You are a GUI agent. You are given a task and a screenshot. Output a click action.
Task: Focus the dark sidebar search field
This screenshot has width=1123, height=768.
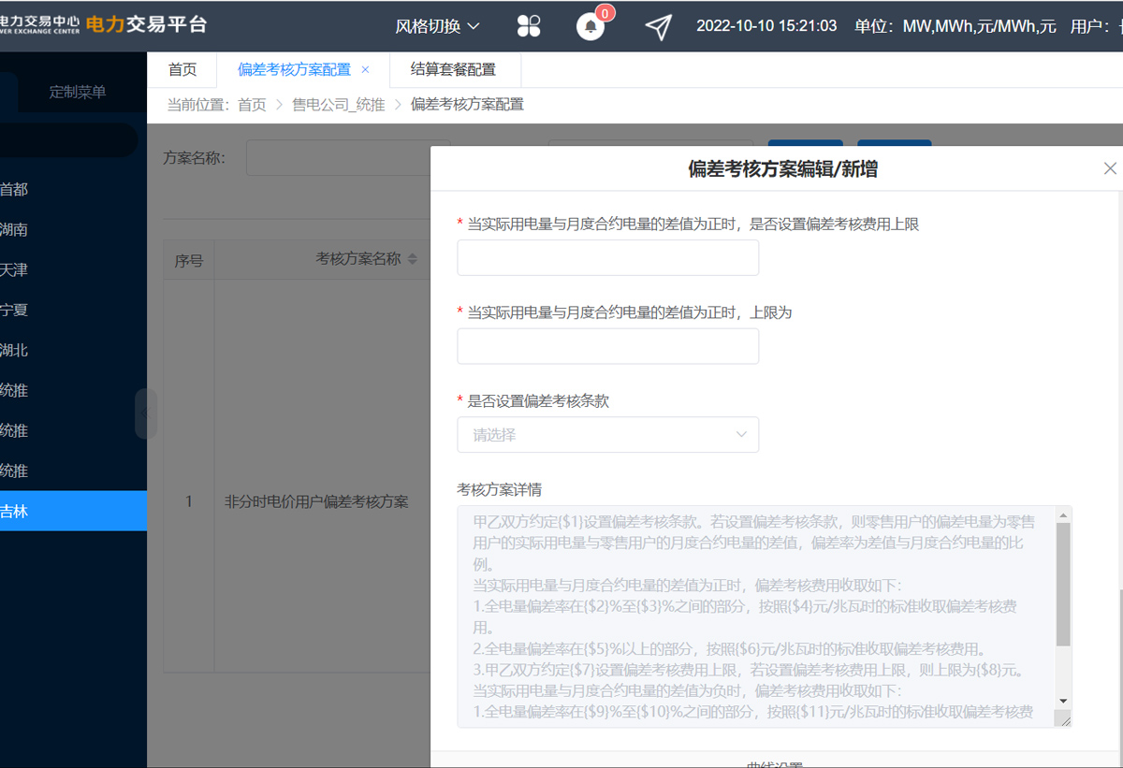[68, 140]
